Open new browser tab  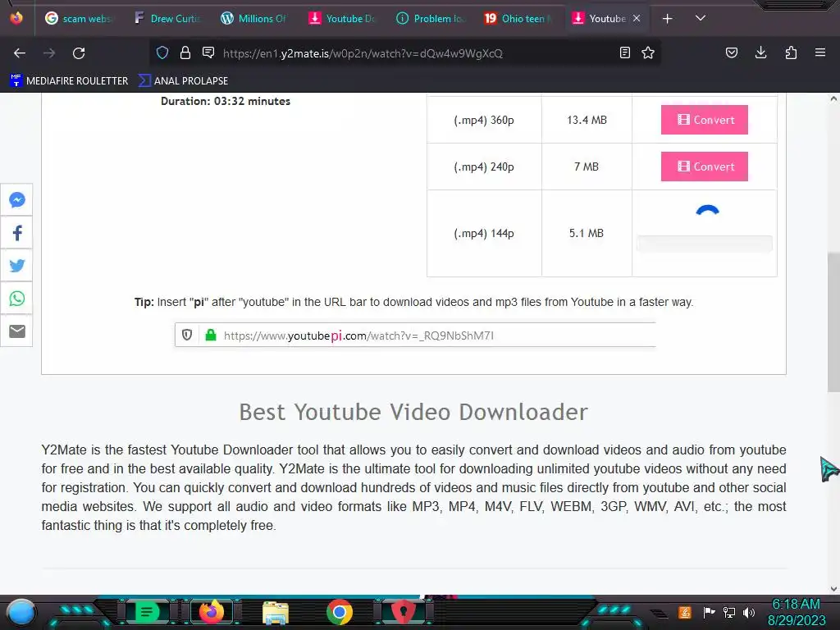pyautogui.click(x=667, y=19)
